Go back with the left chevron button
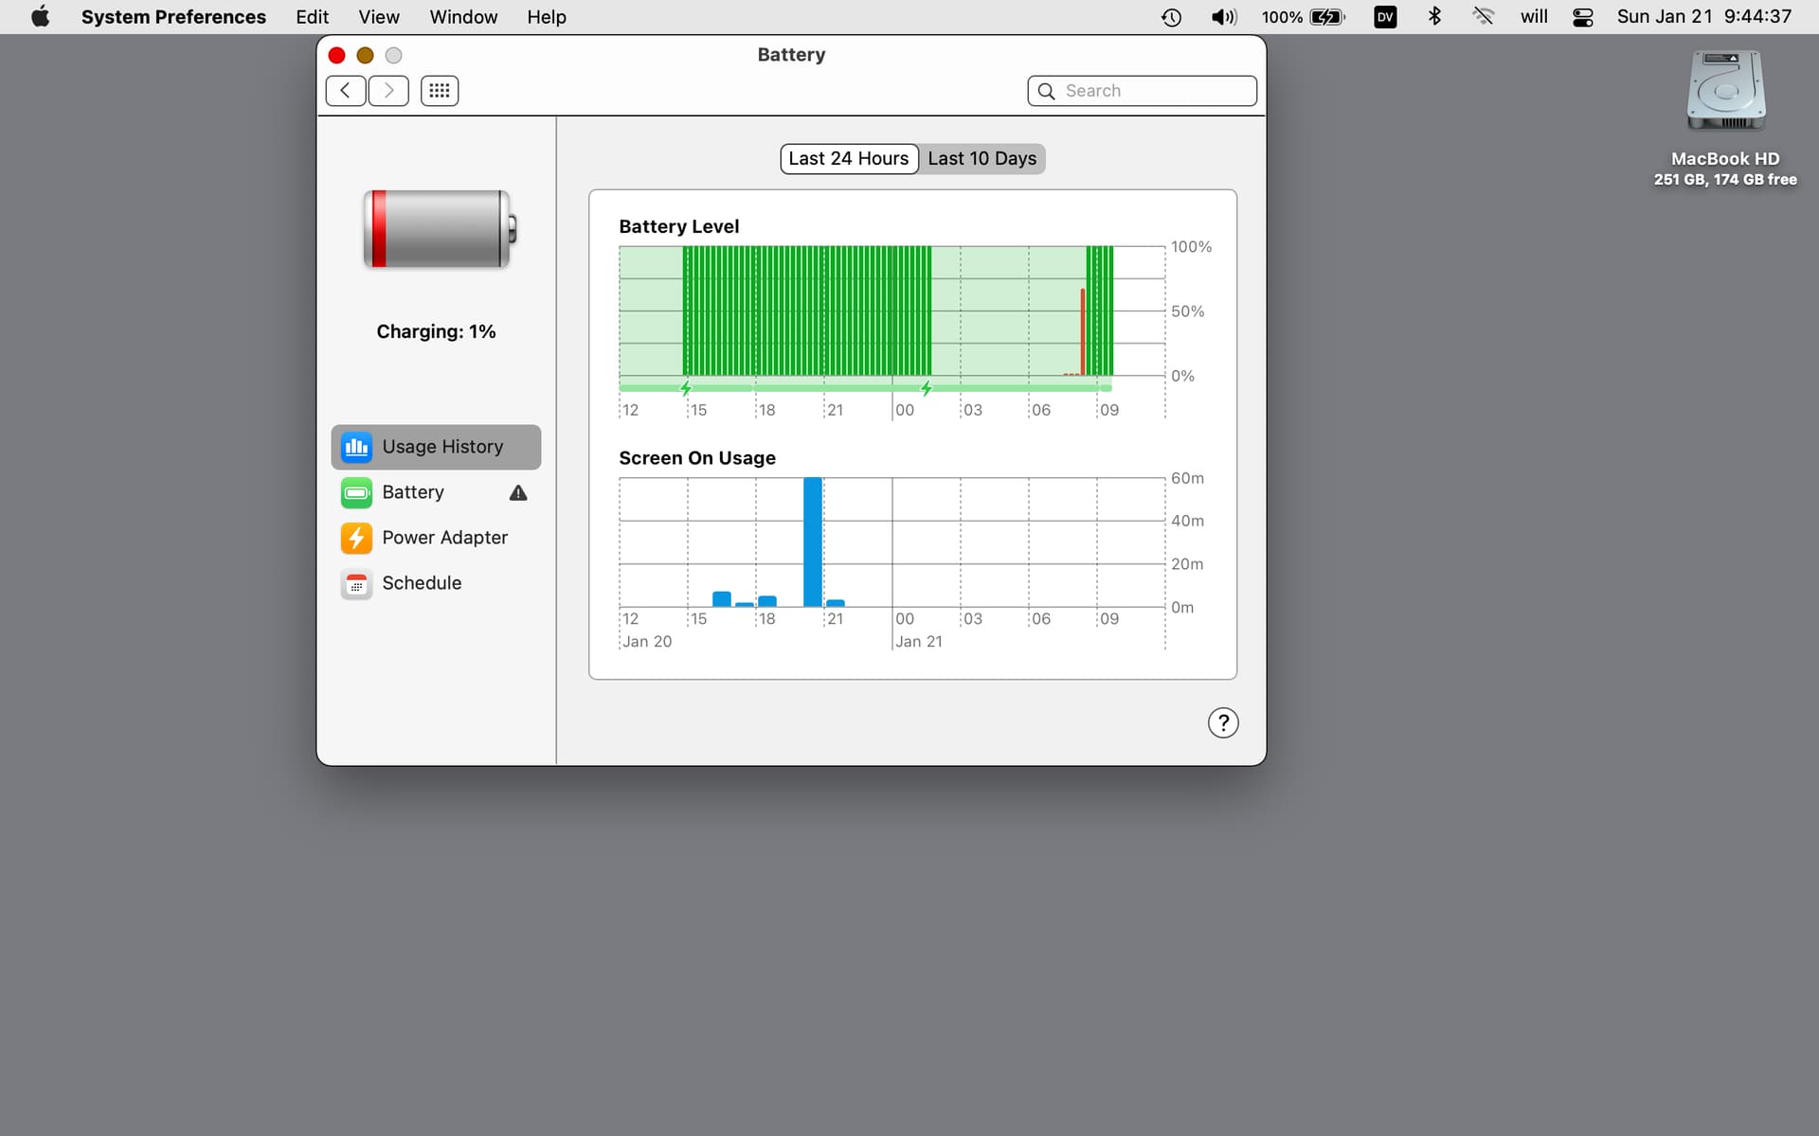This screenshot has width=1819, height=1136. click(345, 91)
